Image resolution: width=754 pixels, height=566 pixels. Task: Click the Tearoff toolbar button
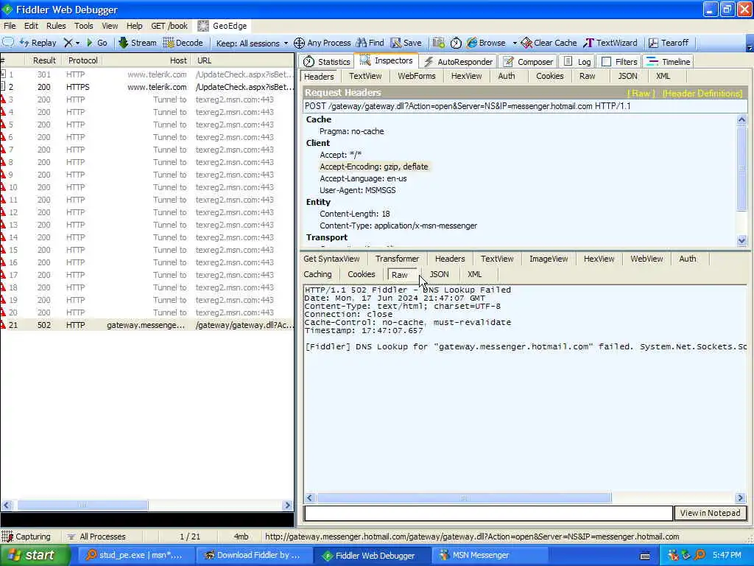(669, 43)
